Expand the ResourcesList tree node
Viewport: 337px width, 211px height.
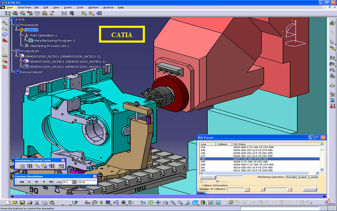click(12, 72)
